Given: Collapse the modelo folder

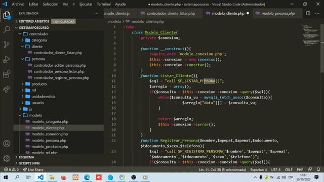Looking at the screenshot, I should (x=35, y=115).
